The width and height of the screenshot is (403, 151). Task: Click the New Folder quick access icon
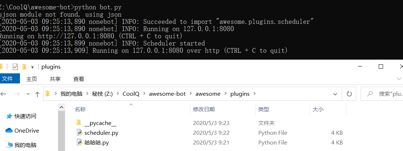point(24,67)
